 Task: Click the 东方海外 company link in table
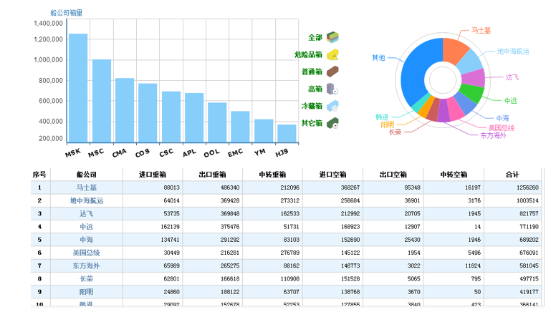click(86, 265)
